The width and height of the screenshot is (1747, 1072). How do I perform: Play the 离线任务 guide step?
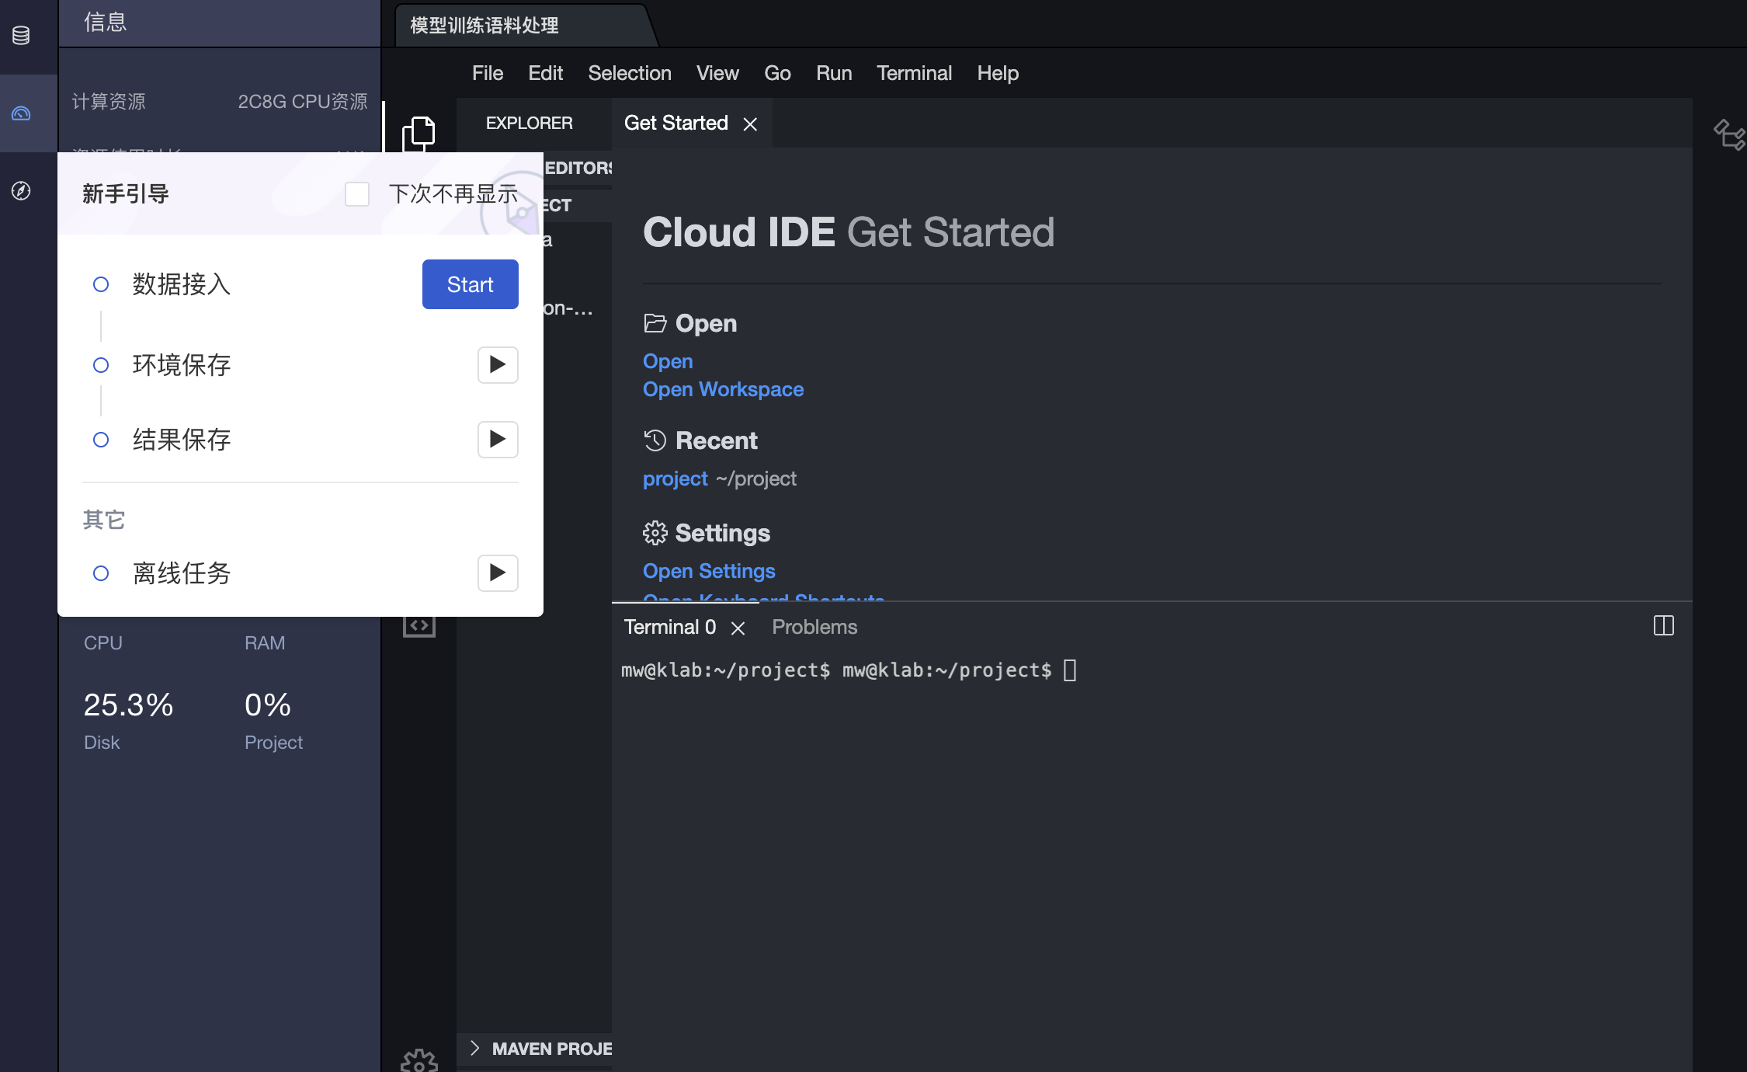coord(498,573)
